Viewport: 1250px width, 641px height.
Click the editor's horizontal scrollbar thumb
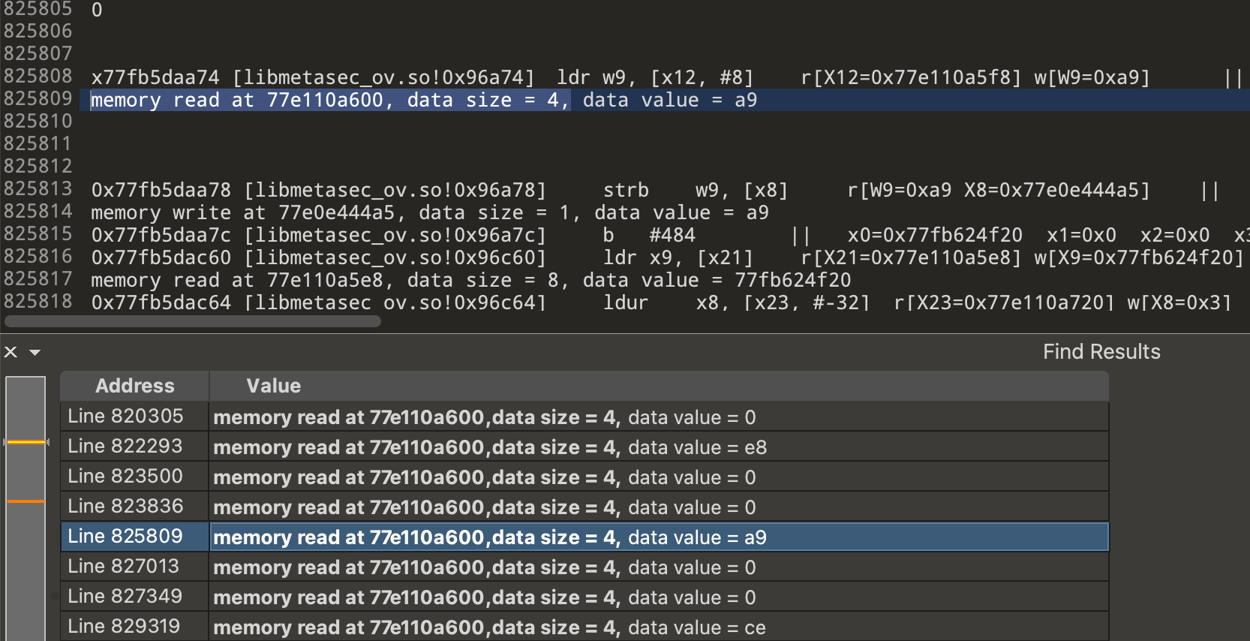[193, 321]
